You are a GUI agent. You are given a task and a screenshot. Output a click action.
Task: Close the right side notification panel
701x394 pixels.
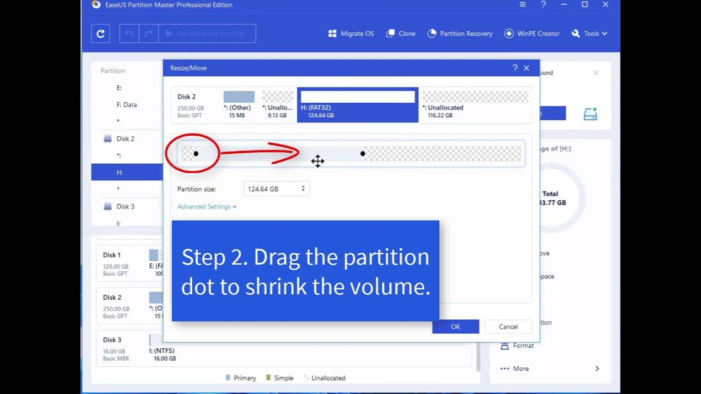(596, 73)
